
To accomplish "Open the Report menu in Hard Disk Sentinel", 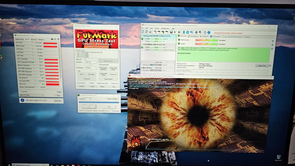I will (157, 28).
